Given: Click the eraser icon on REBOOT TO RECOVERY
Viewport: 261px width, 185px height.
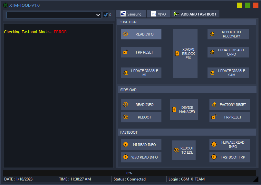Looking at the screenshot, I should [212, 34].
